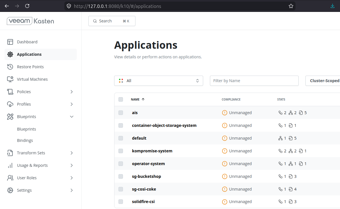Viewport: 340px width, 209px height.
Task: Click the Unmanaged warning icon for ais
Action: [x=225, y=113]
